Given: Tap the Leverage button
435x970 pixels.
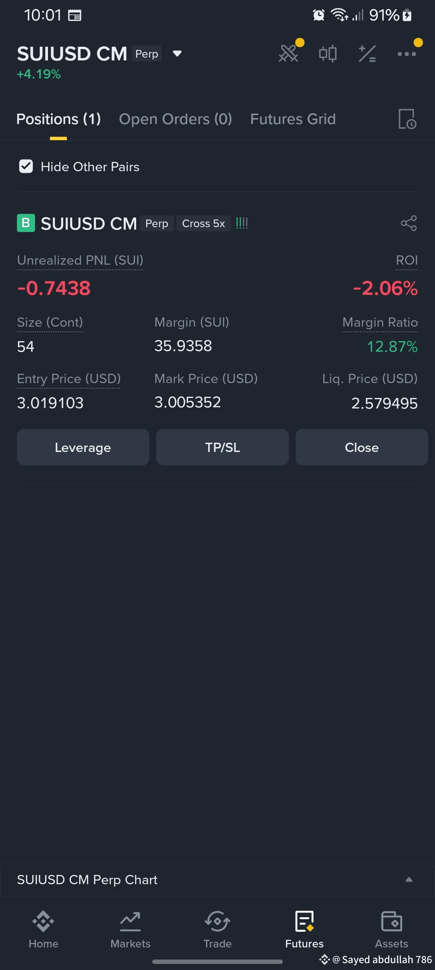Looking at the screenshot, I should click(x=83, y=447).
